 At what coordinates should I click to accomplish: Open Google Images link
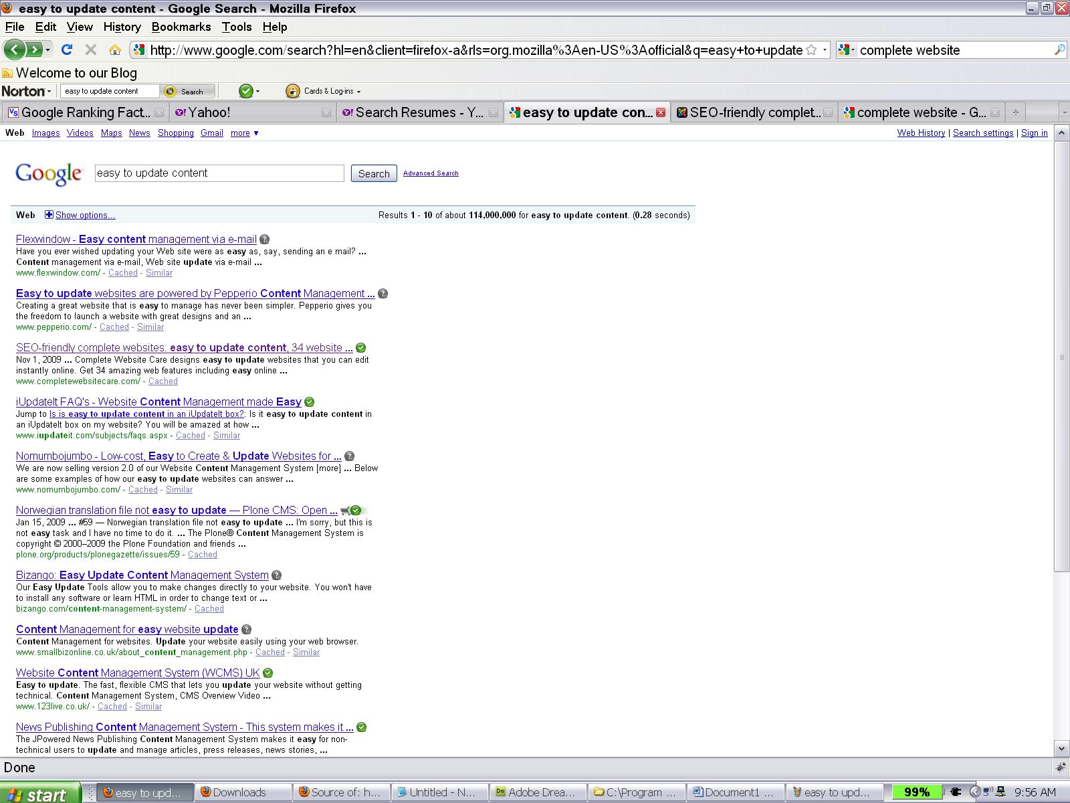point(46,133)
